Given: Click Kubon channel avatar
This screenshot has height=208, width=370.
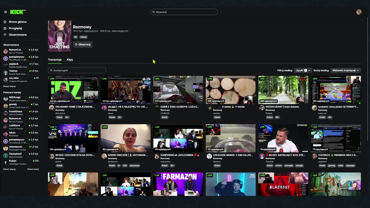Looking at the screenshot, I should (x=5, y=162).
